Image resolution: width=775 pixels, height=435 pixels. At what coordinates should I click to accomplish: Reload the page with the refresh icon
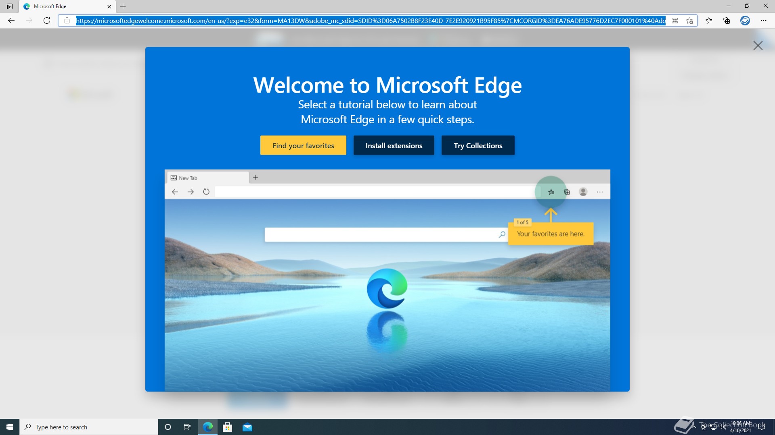[x=47, y=21]
